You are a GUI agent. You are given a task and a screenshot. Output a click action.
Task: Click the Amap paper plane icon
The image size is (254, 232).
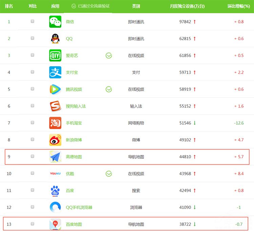55,157
